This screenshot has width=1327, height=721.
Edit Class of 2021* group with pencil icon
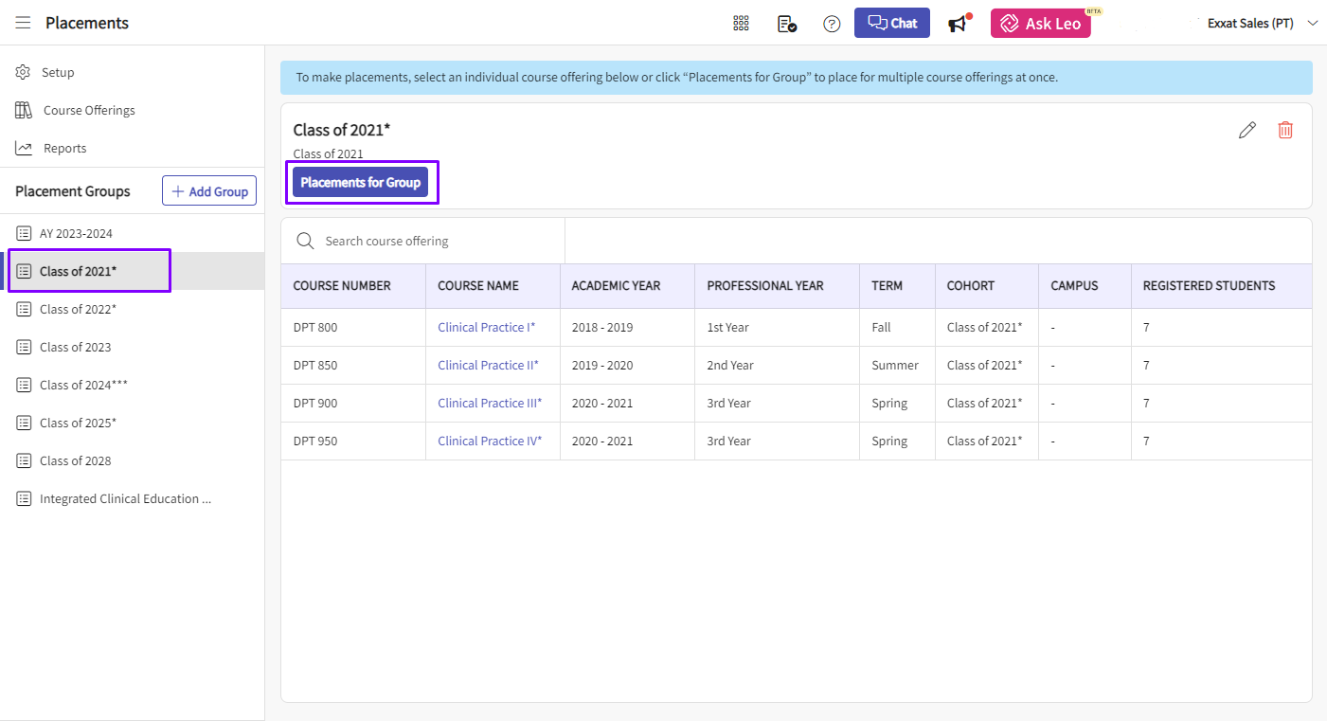tap(1247, 131)
